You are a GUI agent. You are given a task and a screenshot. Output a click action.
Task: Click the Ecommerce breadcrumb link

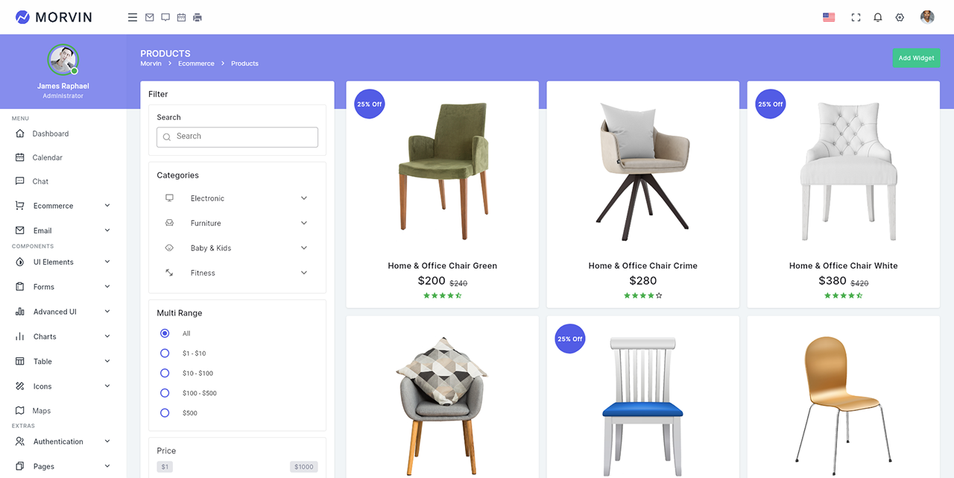pos(196,63)
